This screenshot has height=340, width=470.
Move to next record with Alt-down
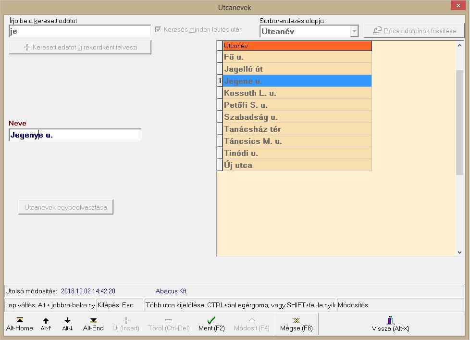[x=67, y=324]
